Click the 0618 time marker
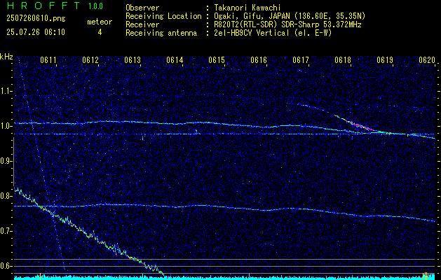Screen dimensions: 441x280 (343, 60)
